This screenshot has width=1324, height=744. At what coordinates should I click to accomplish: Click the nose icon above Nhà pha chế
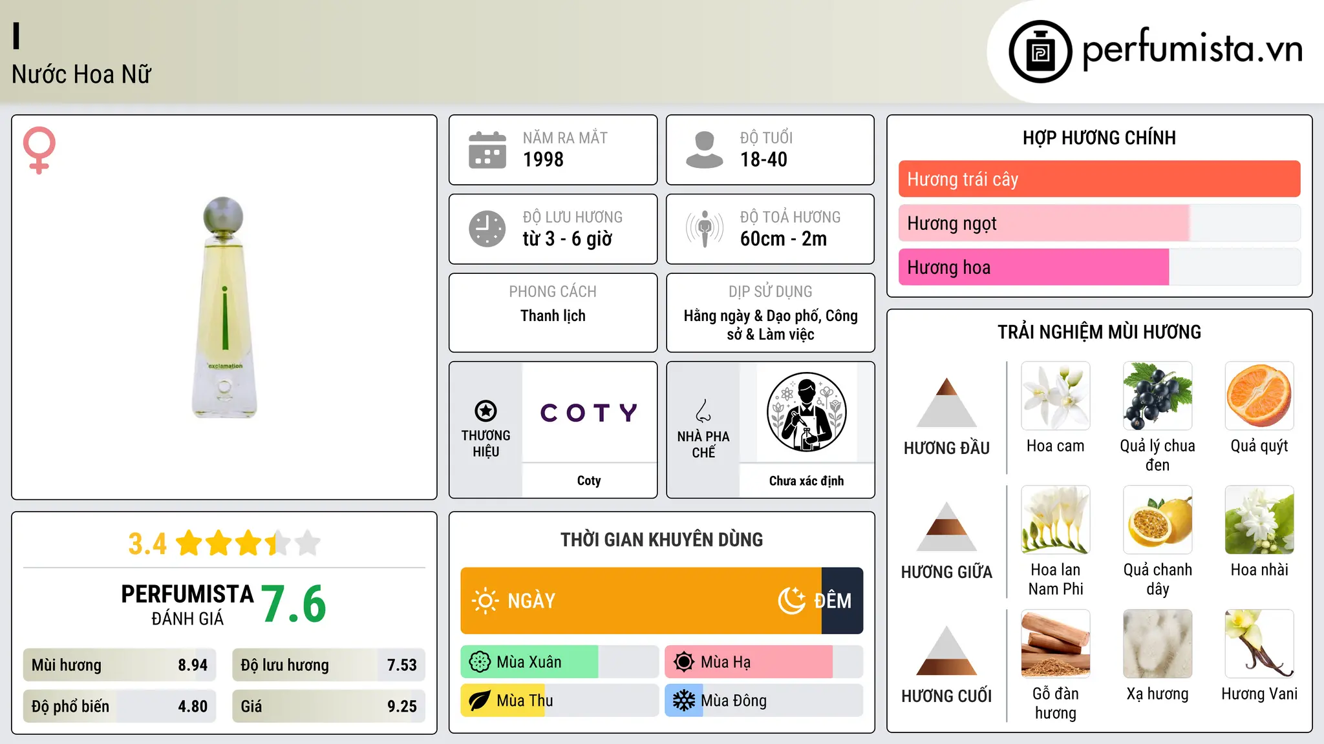(x=703, y=411)
